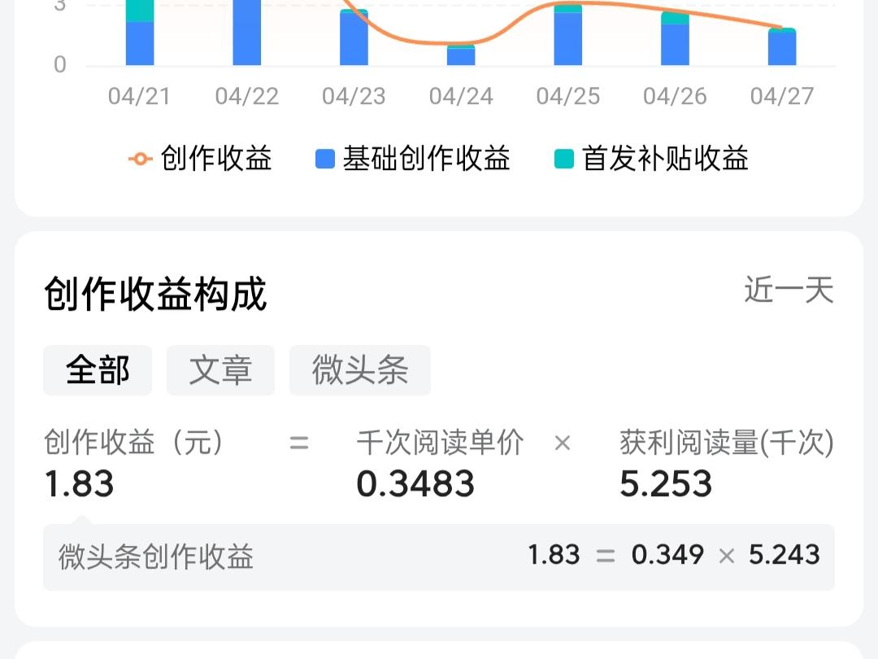Tap the 创作收益（元）value 1.83
Screen dimensions: 878x659
(79, 484)
